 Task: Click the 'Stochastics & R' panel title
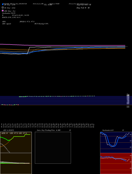[108, 130]
